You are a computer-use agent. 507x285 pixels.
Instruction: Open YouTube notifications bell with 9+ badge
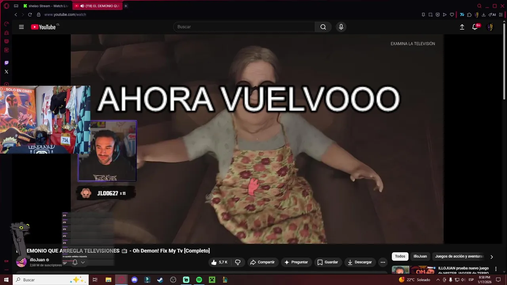pos(475,27)
